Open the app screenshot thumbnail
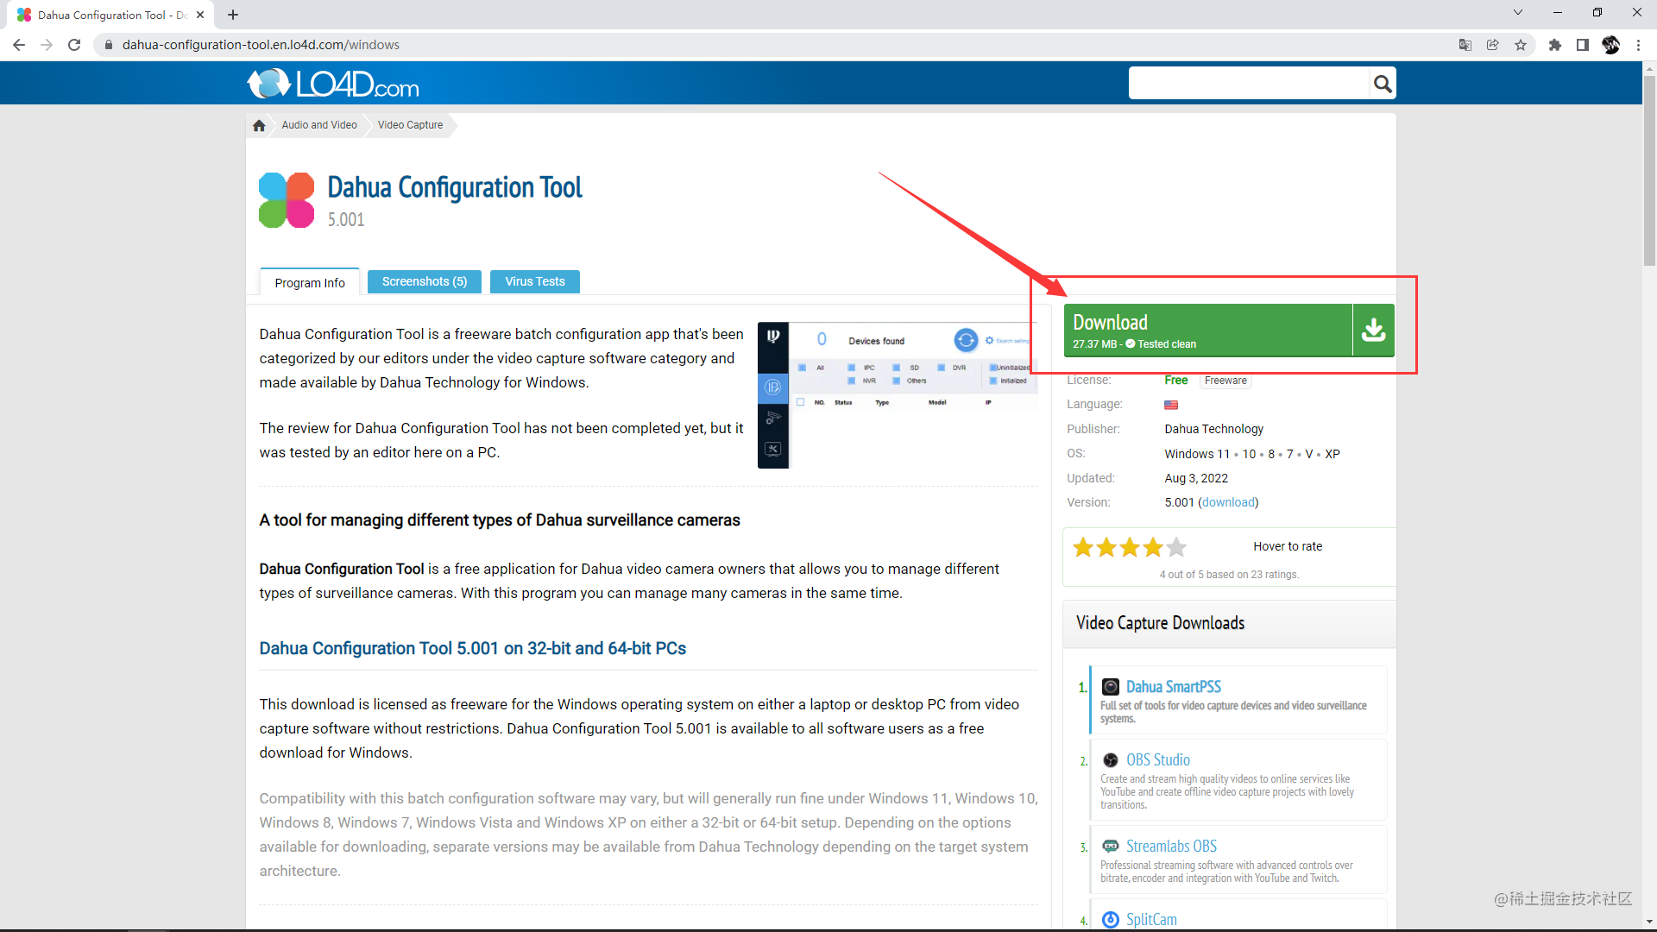The image size is (1657, 932). click(x=898, y=395)
